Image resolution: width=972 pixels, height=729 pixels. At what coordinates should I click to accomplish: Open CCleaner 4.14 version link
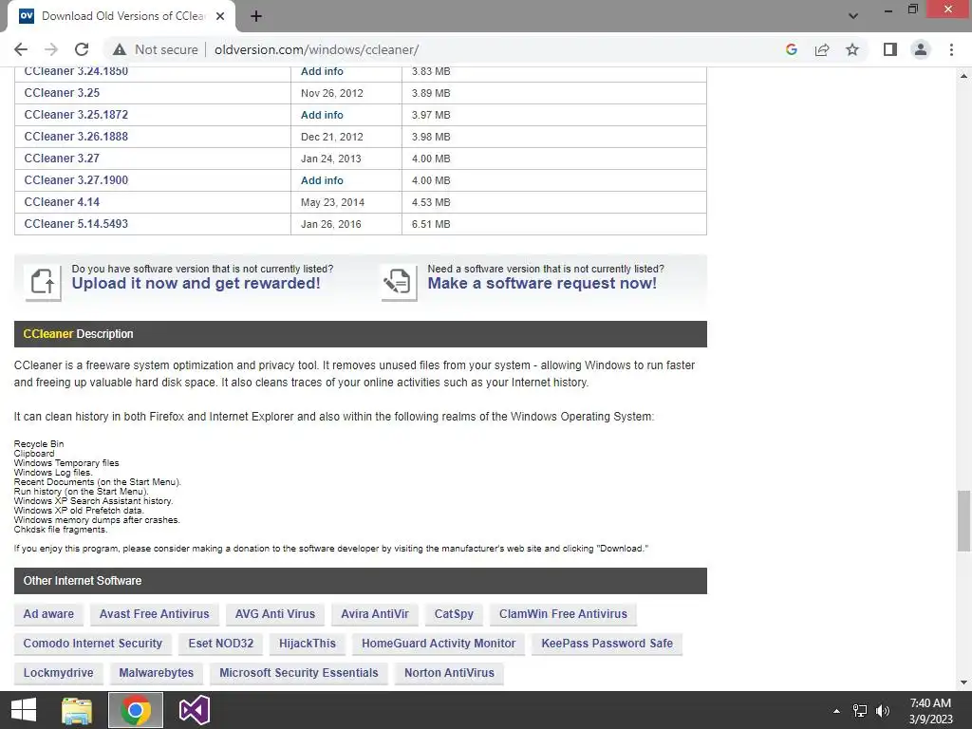(62, 202)
